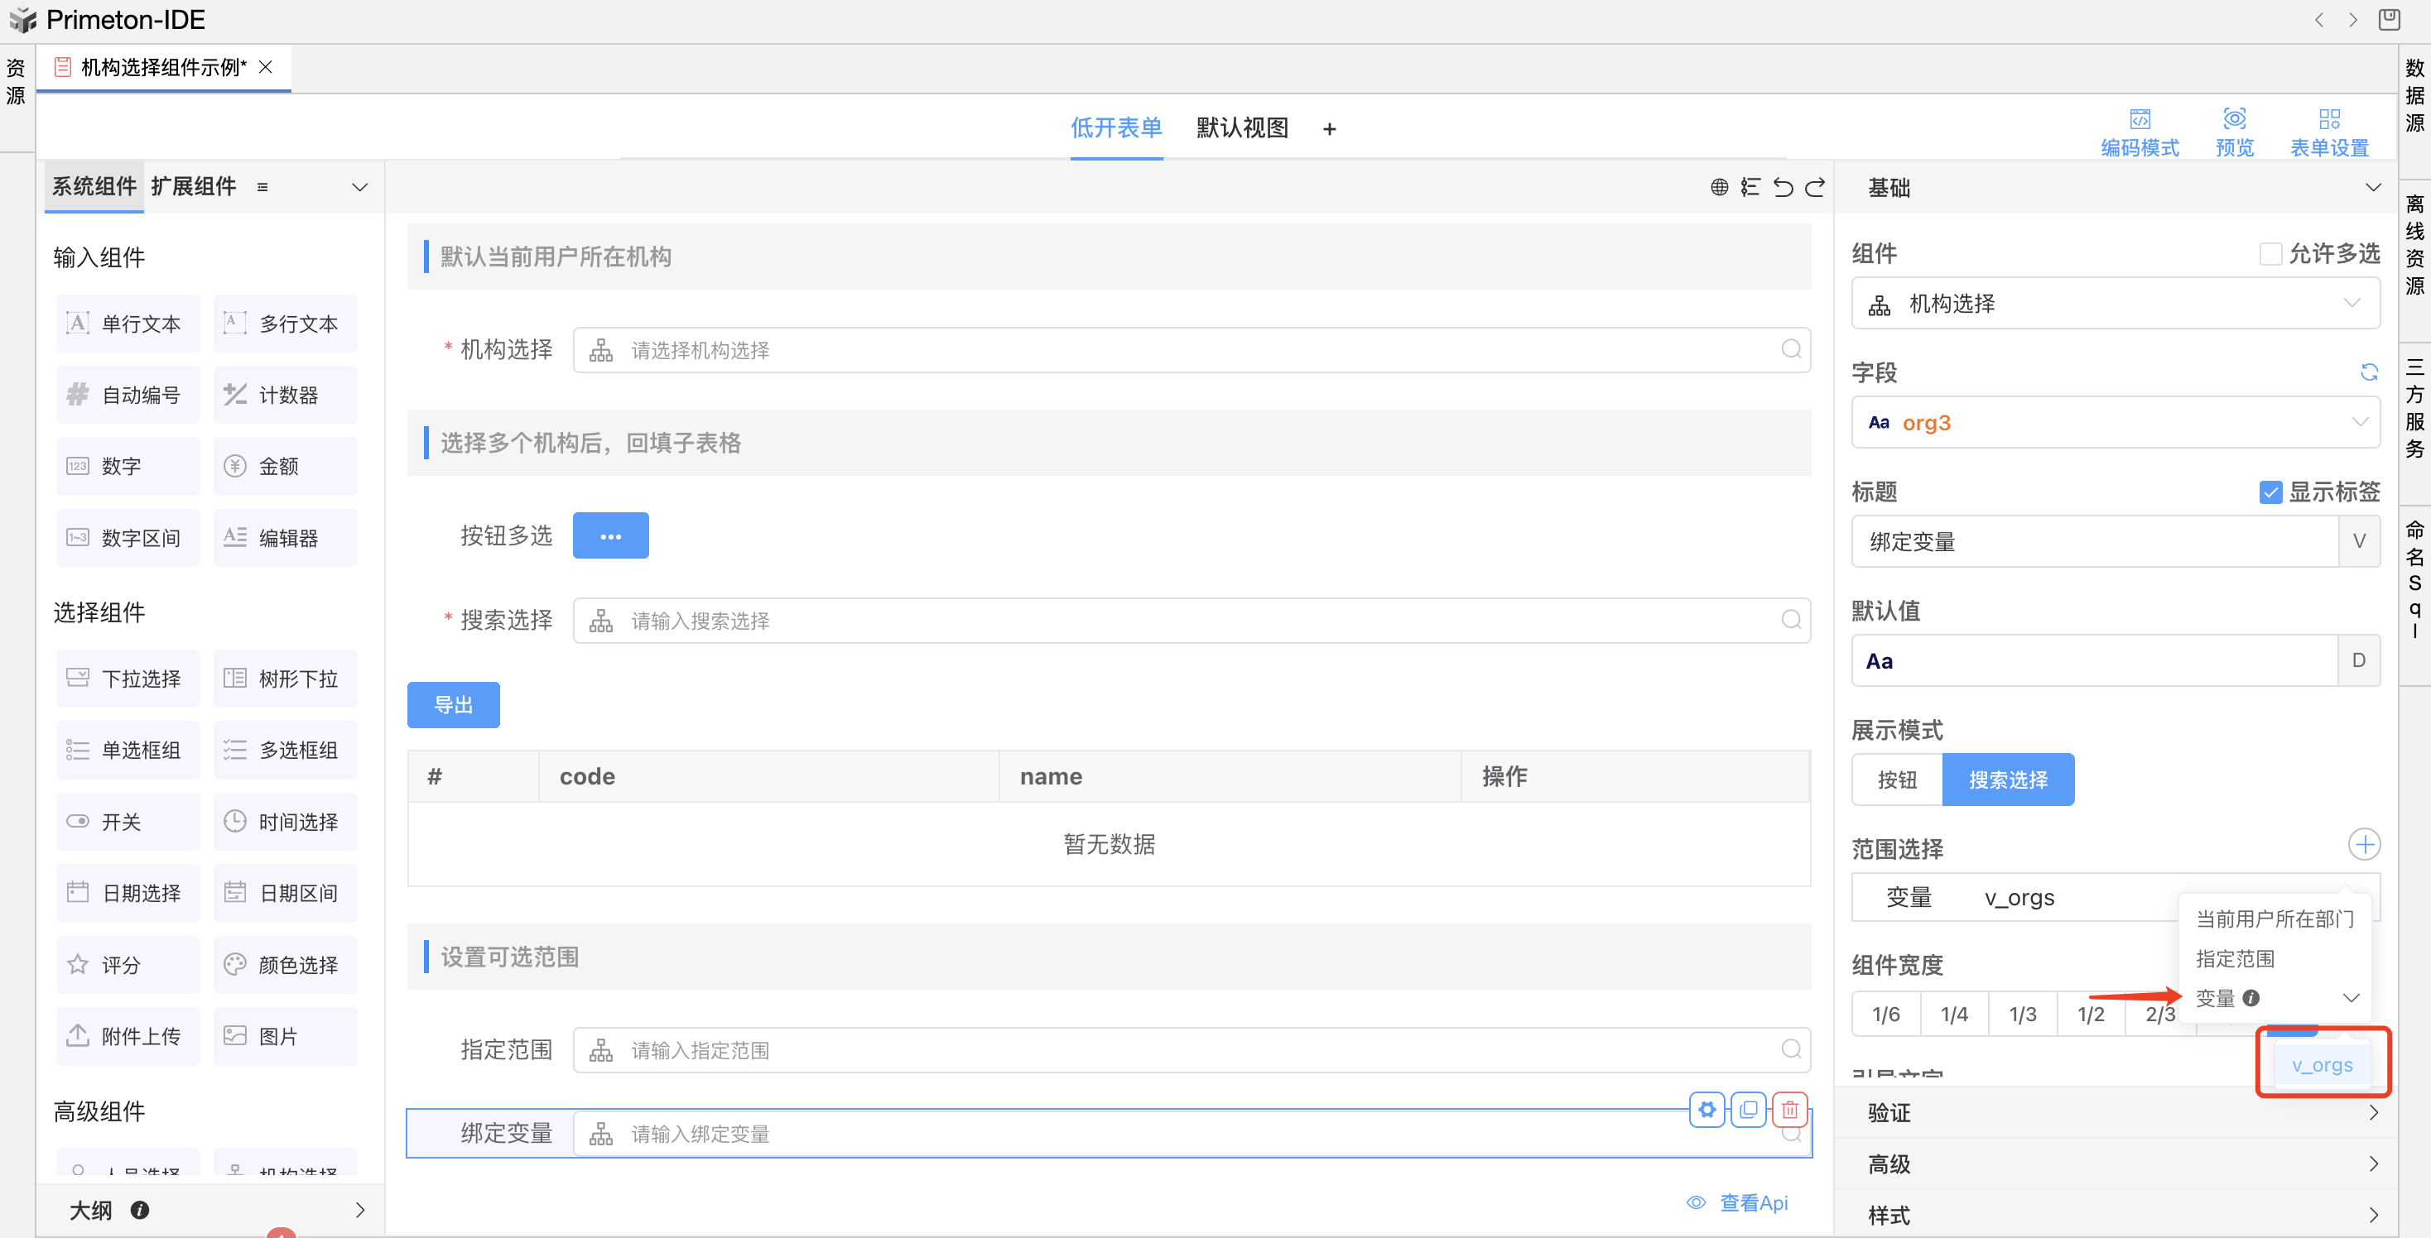Enable the 允许多选 checkbox

[x=2270, y=253]
